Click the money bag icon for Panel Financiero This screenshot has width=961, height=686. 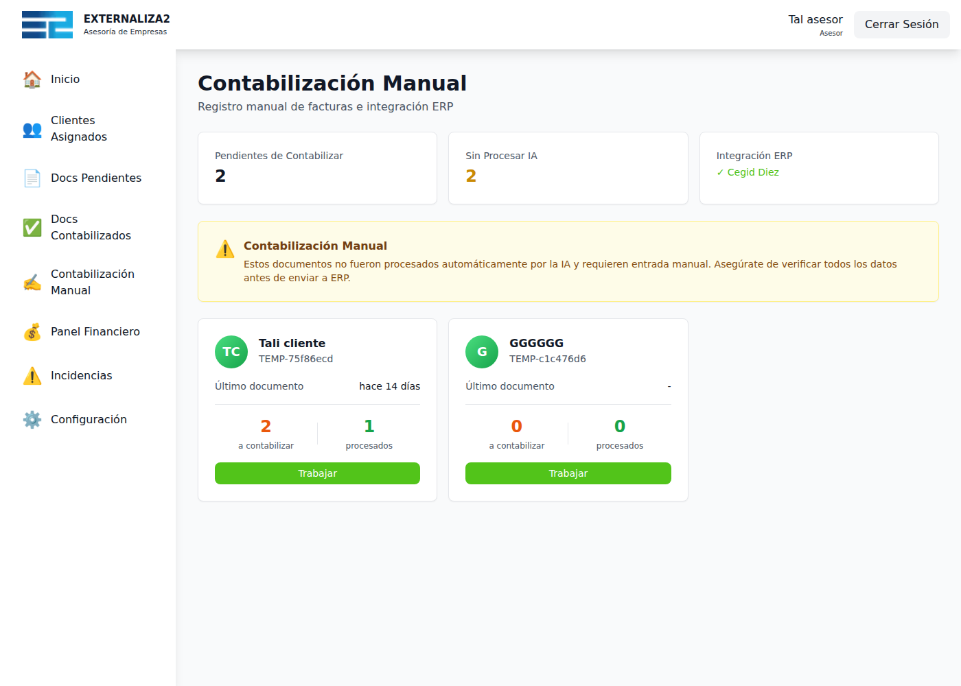coord(32,332)
